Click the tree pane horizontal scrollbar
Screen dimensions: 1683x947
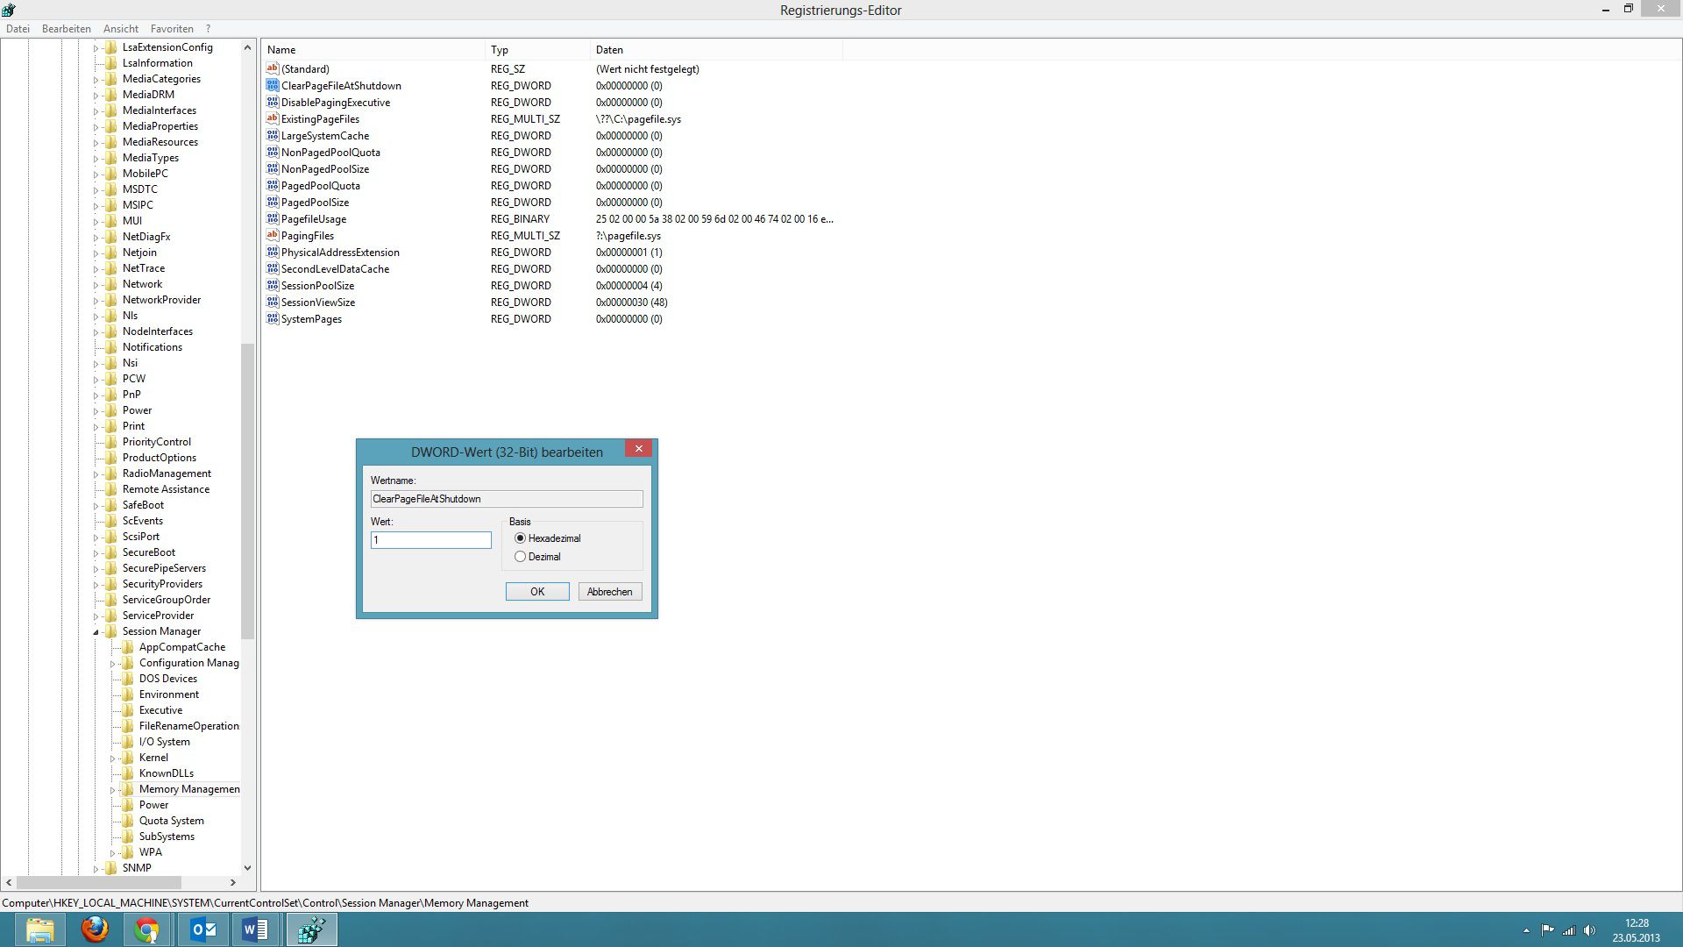click(98, 882)
